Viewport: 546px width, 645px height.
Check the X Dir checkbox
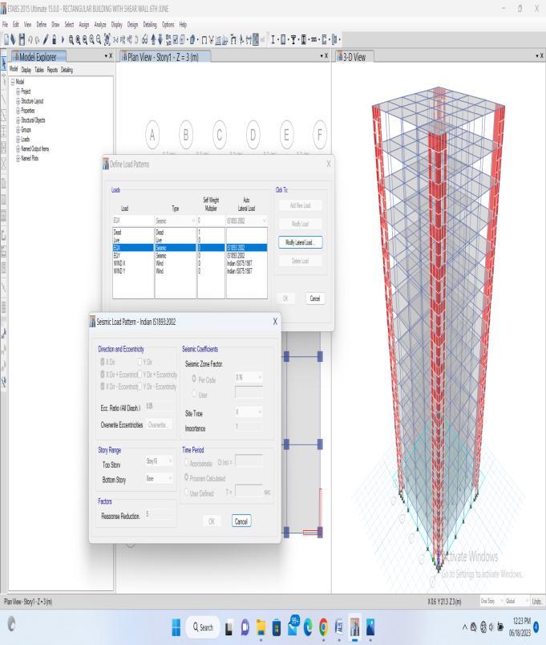coord(103,362)
